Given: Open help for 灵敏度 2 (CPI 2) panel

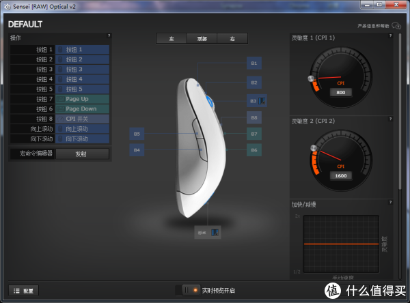Looking at the screenshot, I should point(390,119).
